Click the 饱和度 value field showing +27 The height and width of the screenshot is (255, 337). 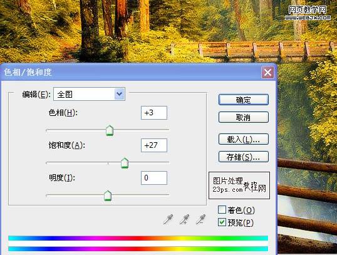click(154, 145)
